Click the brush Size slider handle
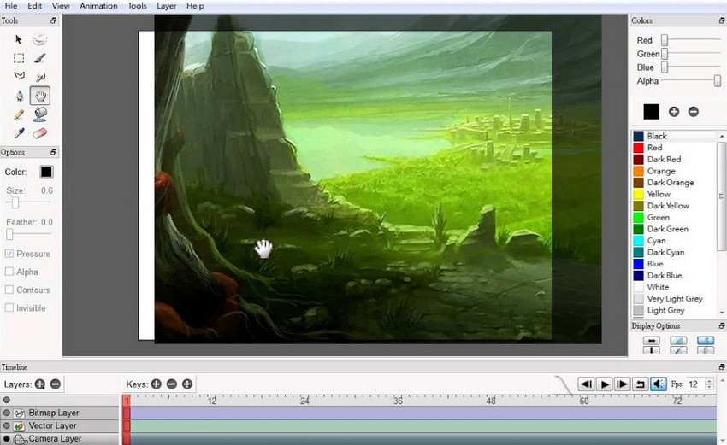The image size is (727, 445). [x=15, y=202]
